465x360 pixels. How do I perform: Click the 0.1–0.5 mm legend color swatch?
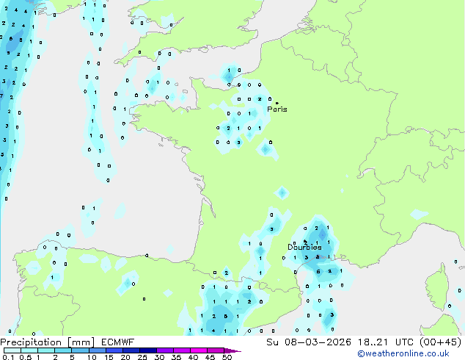pos(12,350)
